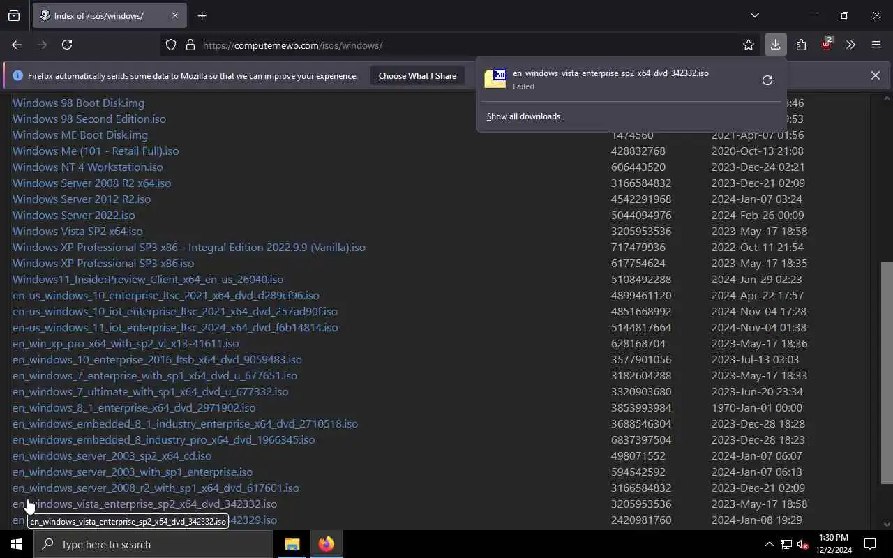Click en_windows_server_2008_r2_with_sp1 link
The width and height of the screenshot is (893, 558).
pos(156,488)
